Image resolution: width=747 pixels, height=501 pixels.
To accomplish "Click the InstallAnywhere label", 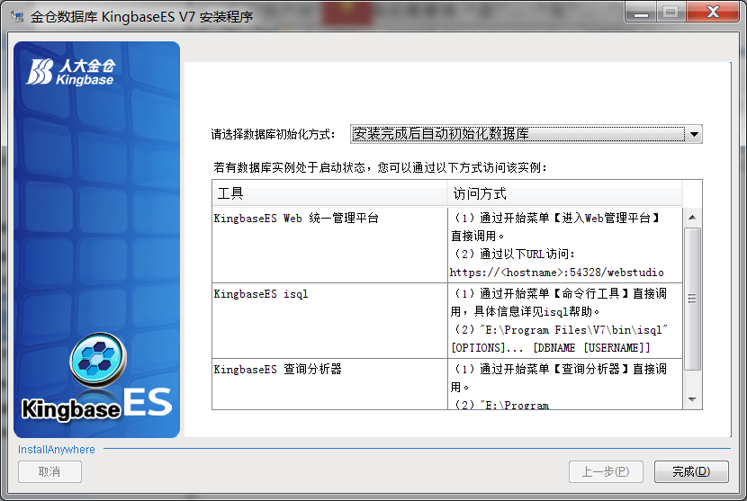I will tap(56, 449).
